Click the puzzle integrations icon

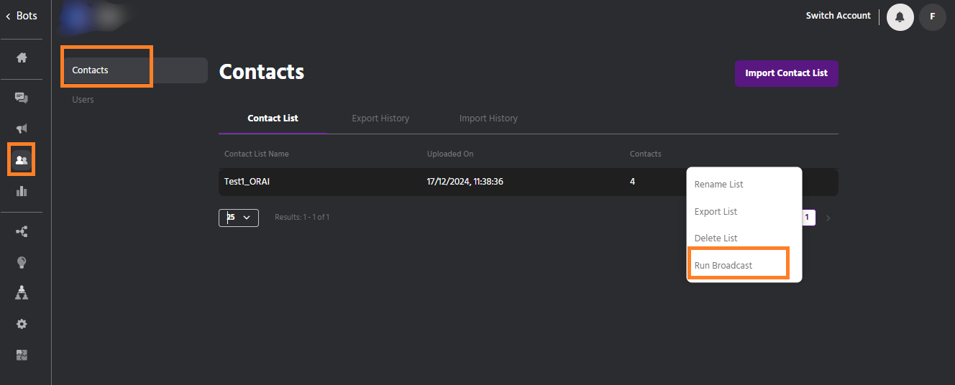tap(22, 355)
